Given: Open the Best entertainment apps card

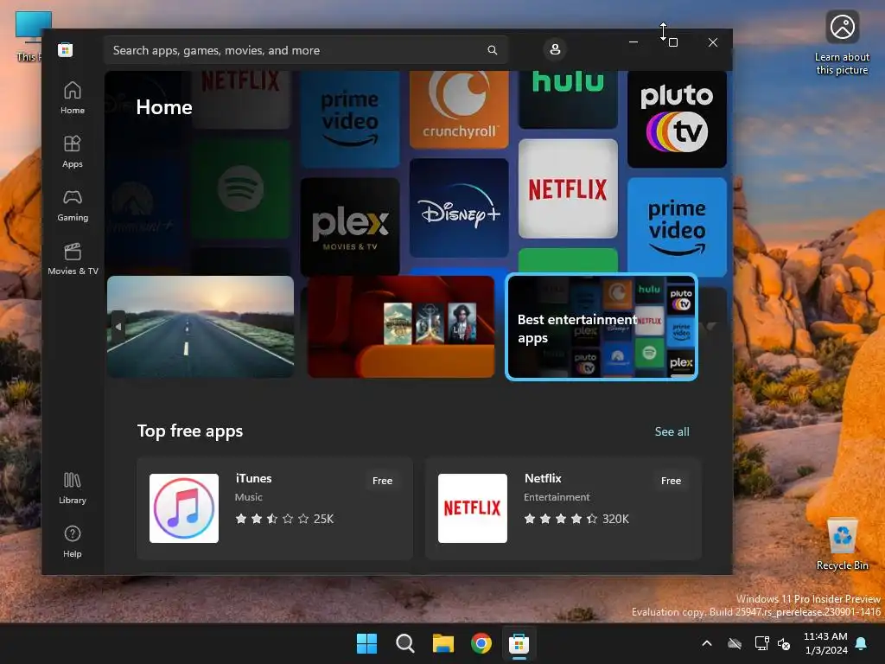Looking at the screenshot, I should 602,327.
